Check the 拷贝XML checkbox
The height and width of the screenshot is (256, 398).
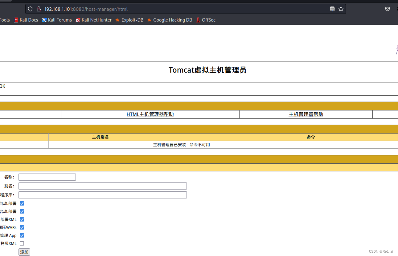pos(22,243)
